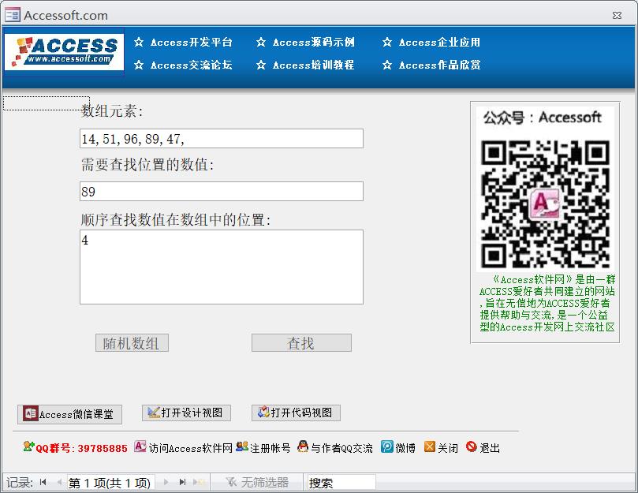Image resolution: width=638 pixels, height=493 pixels.
Task: Open the Access培训教程 link
Action: tap(313, 65)
